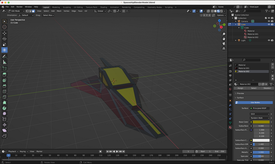The image size is (275, 164).
Task: Switch to the Shading workspace tab
Action: click(x=104, y=7)
